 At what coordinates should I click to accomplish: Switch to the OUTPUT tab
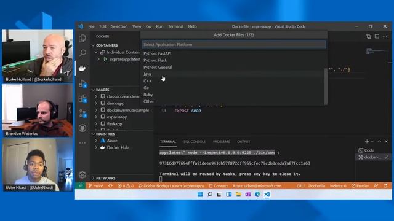(x=244, y=142)
